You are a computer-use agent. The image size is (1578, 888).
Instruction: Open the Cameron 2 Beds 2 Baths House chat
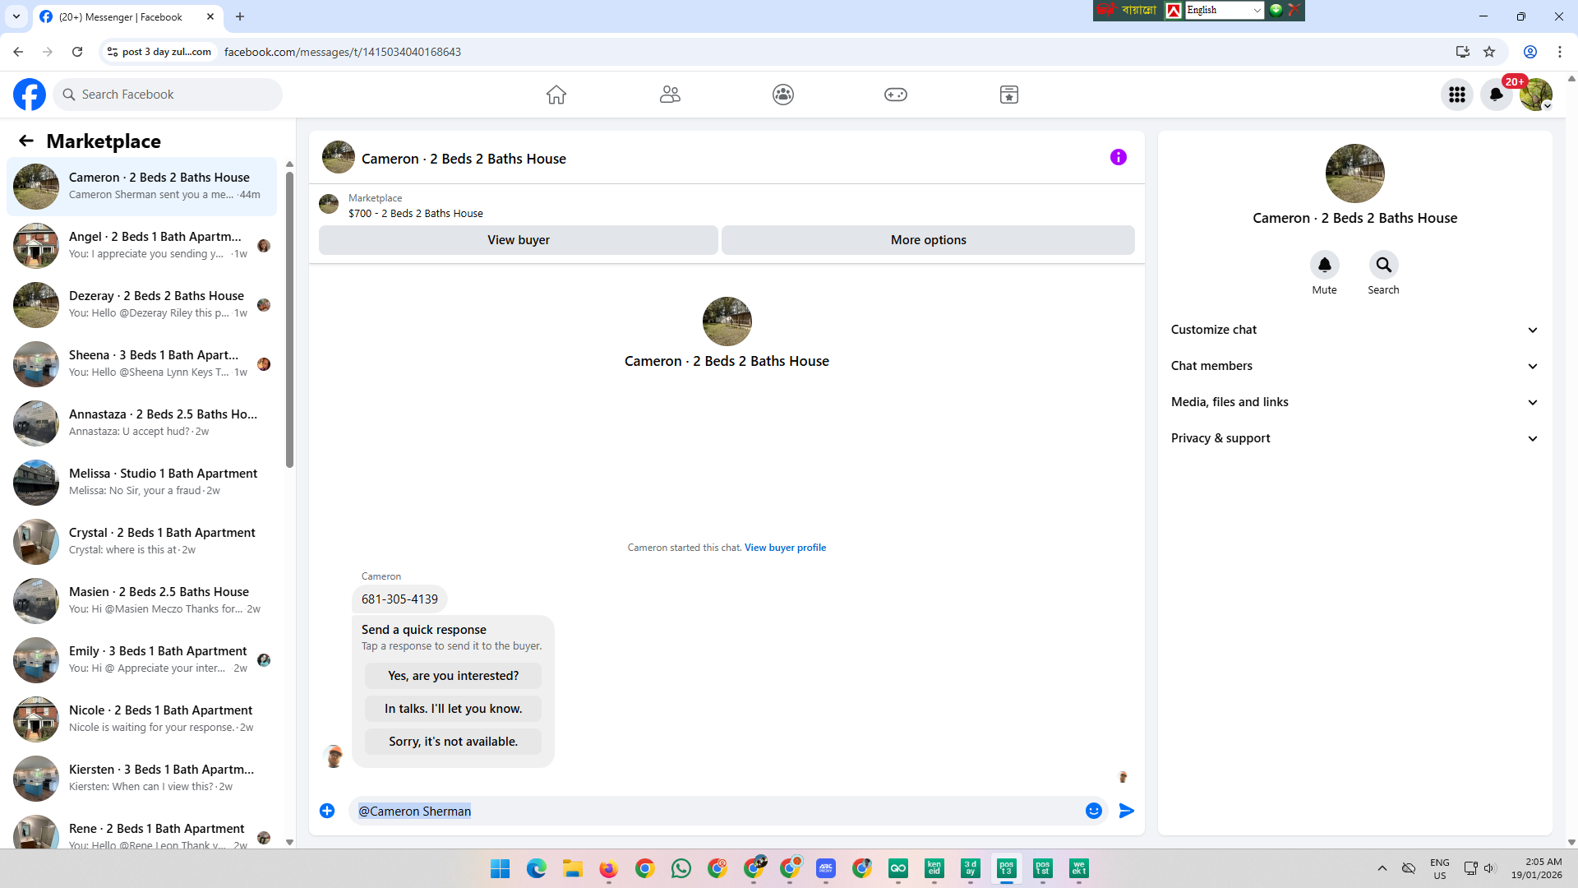tap(142, 187)
